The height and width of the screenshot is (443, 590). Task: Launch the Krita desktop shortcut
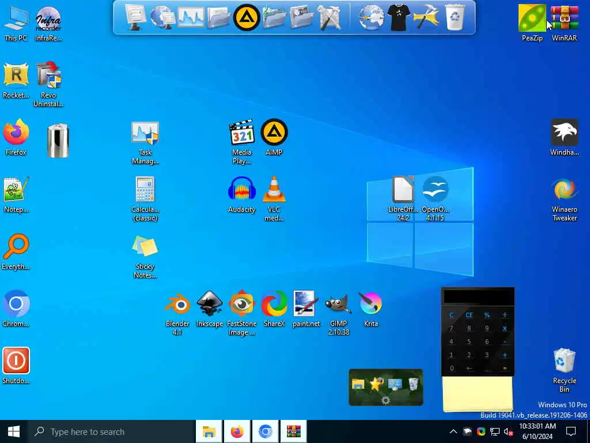(x=370, y=309)
